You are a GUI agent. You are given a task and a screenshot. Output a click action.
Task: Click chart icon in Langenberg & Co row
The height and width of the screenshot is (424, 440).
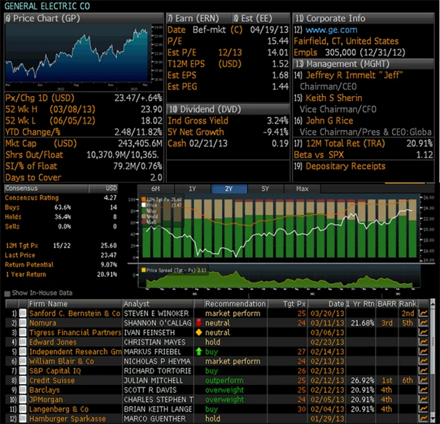423,409
